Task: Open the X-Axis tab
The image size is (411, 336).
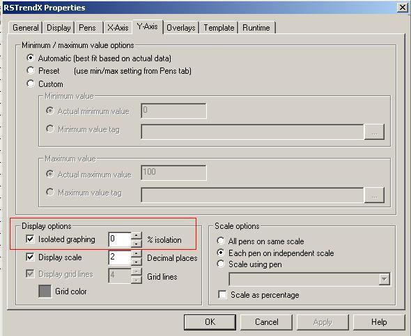Action: (118, 28)
